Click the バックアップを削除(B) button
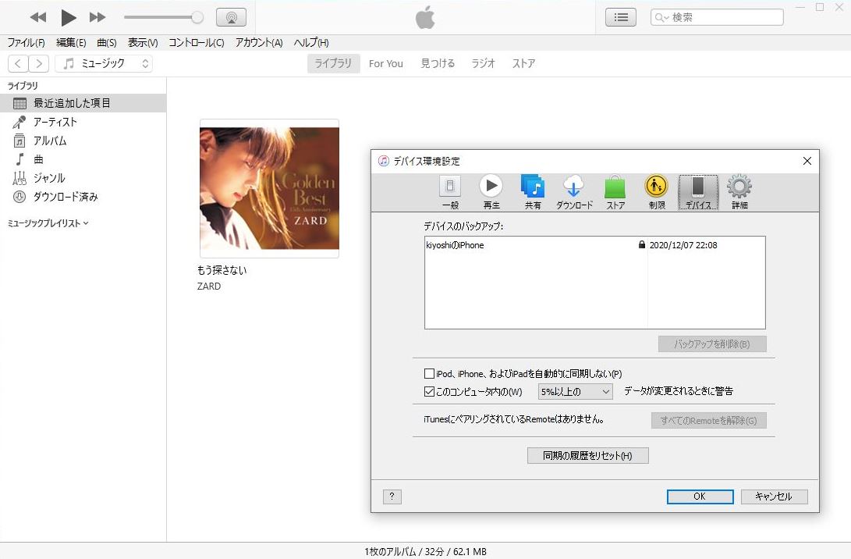 [x=712, y=344]
